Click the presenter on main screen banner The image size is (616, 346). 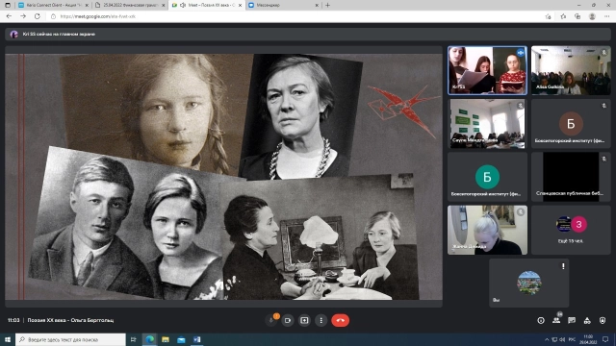pyautogui.click(x=308, y=35)
